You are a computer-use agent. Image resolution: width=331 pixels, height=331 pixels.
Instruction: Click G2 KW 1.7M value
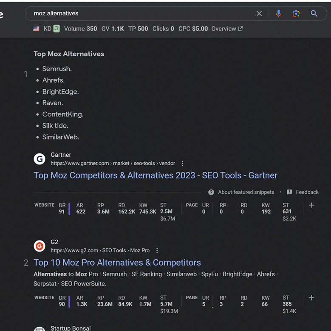pyautogui.click(x=145, y=304)
